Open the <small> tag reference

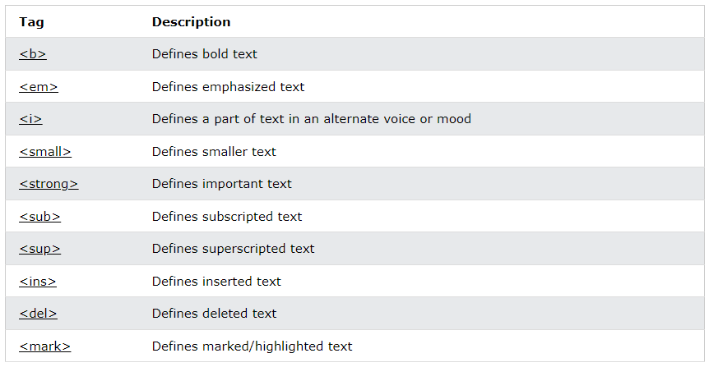pyautogui.click(x=45, y=152)
